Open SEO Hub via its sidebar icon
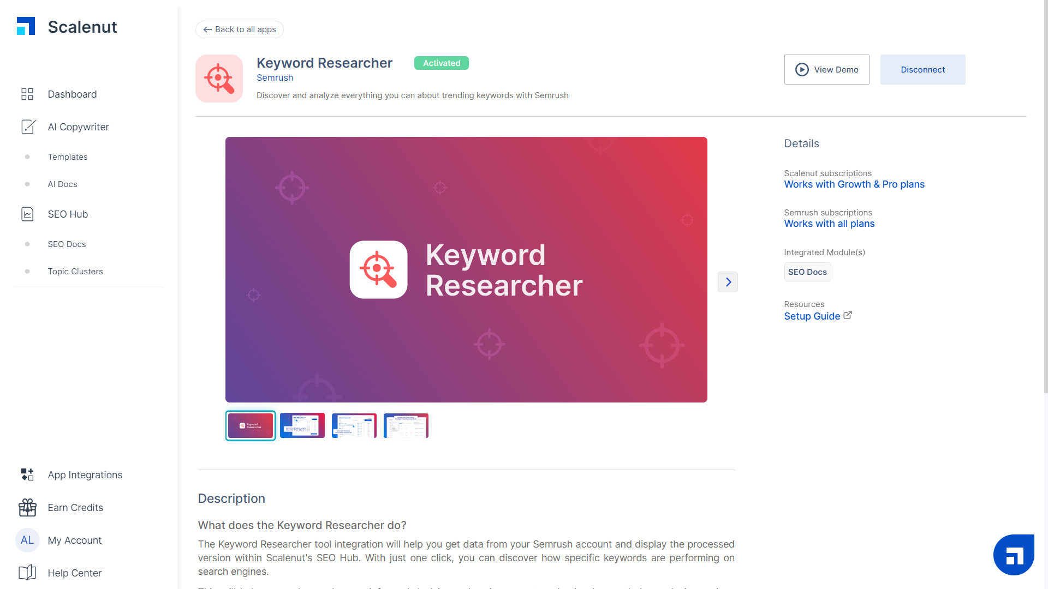 tap(28, 214)
